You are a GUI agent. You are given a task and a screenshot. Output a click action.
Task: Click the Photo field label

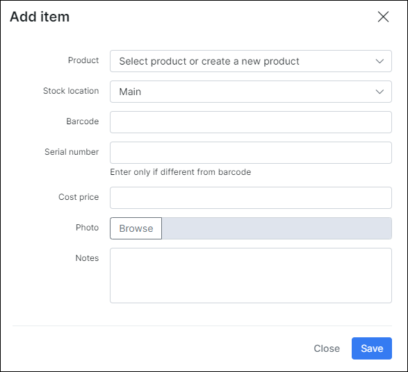click(87, 228)
